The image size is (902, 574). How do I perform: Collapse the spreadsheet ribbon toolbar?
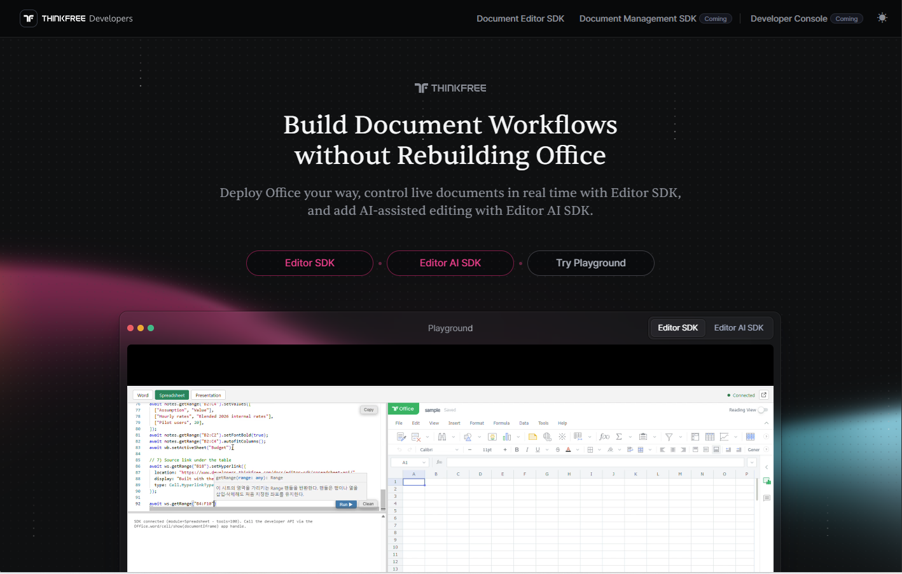click(x=766, y=423)
